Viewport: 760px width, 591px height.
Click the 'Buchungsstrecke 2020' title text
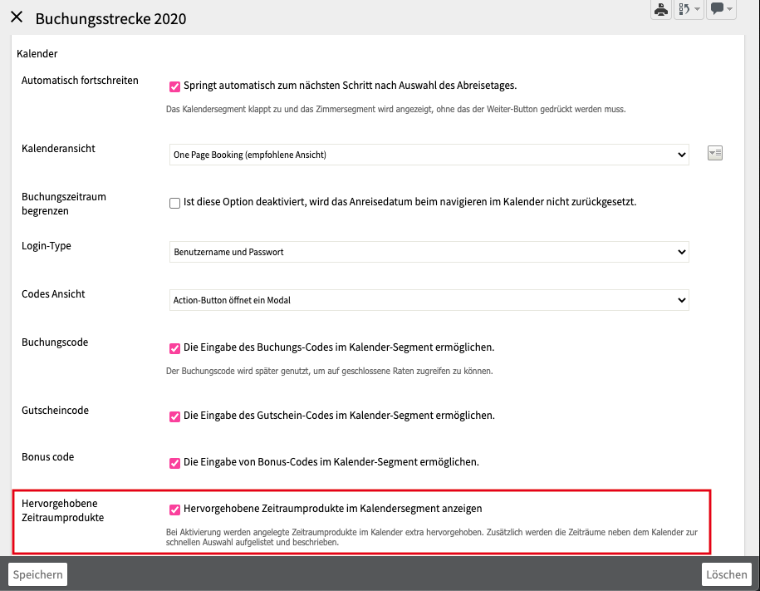(x=110, y=18)
